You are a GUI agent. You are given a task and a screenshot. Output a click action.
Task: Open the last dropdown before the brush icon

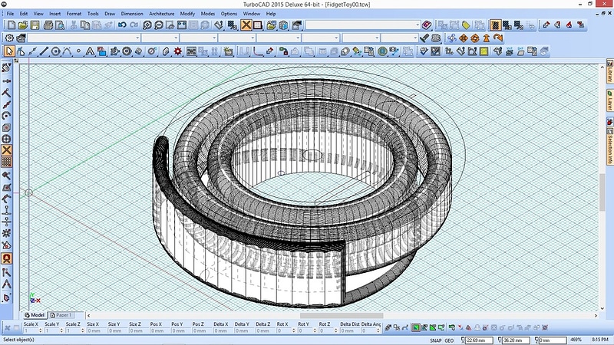(399, 38)
